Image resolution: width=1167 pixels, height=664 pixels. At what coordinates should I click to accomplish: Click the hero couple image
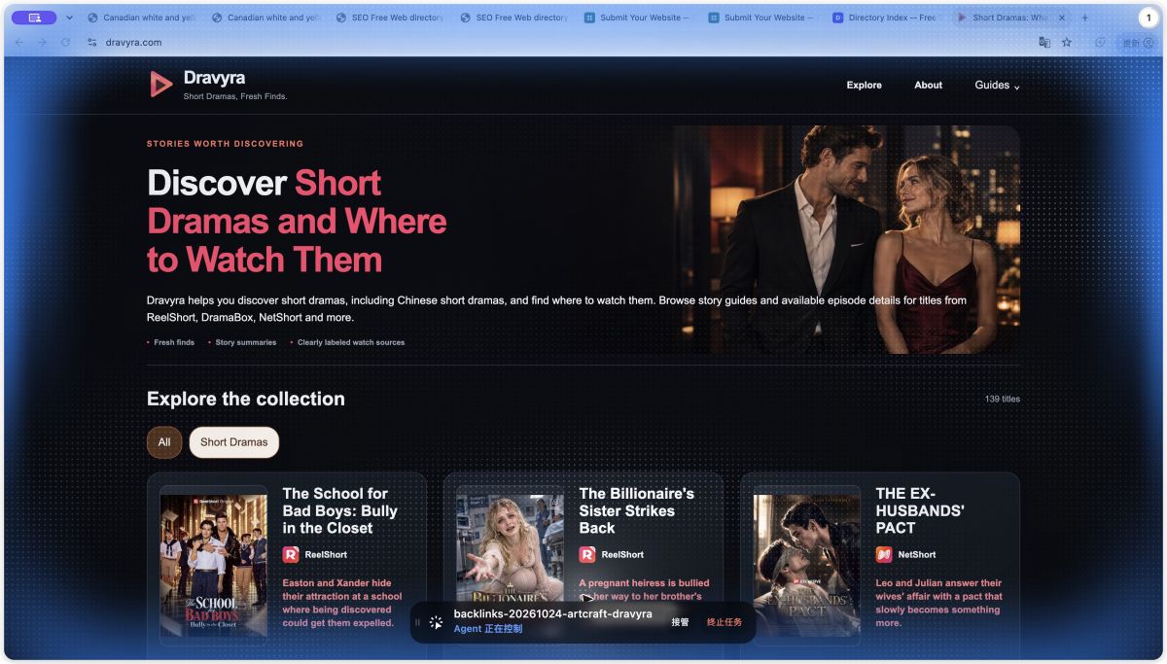846,239
